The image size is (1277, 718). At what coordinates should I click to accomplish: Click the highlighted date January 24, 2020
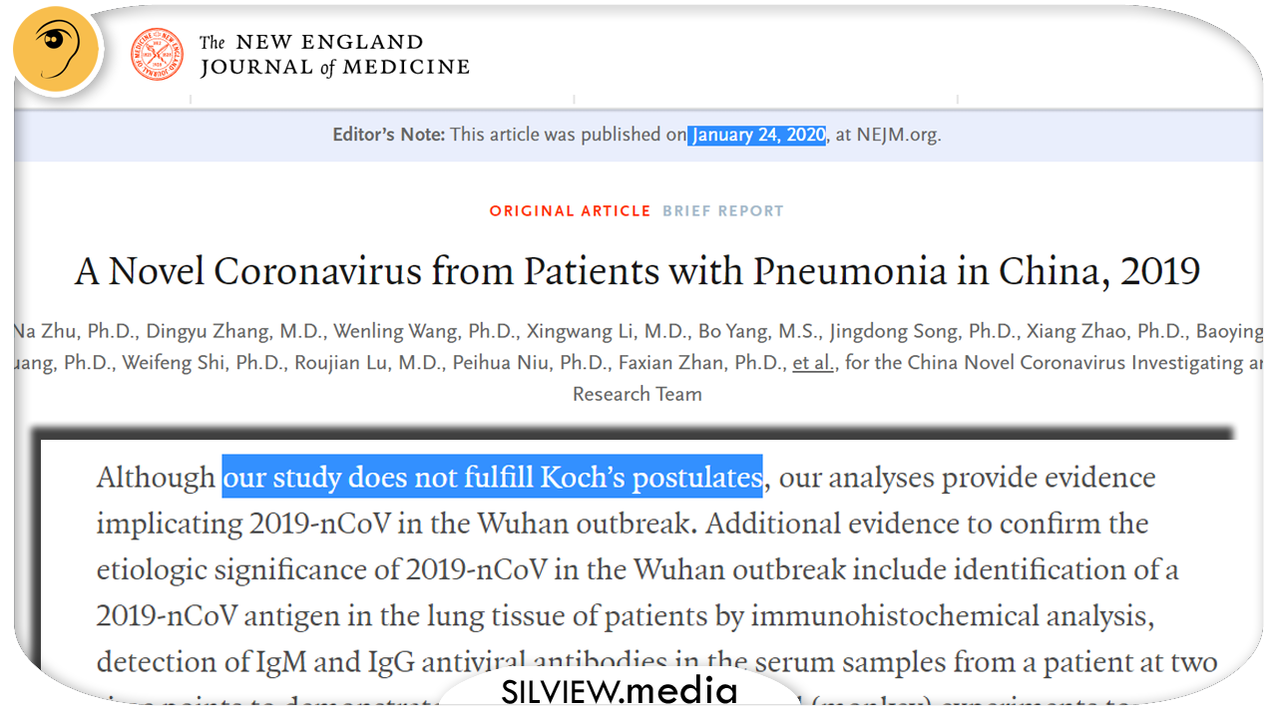click(x=758, y=135)
